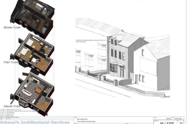
Task: Click the P5 revision box
Action: click(181, 123)
